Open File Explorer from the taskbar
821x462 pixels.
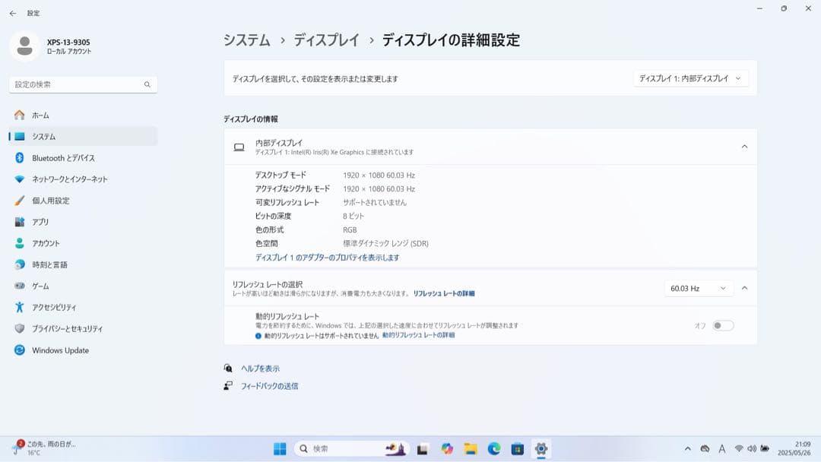click(472, 448)
